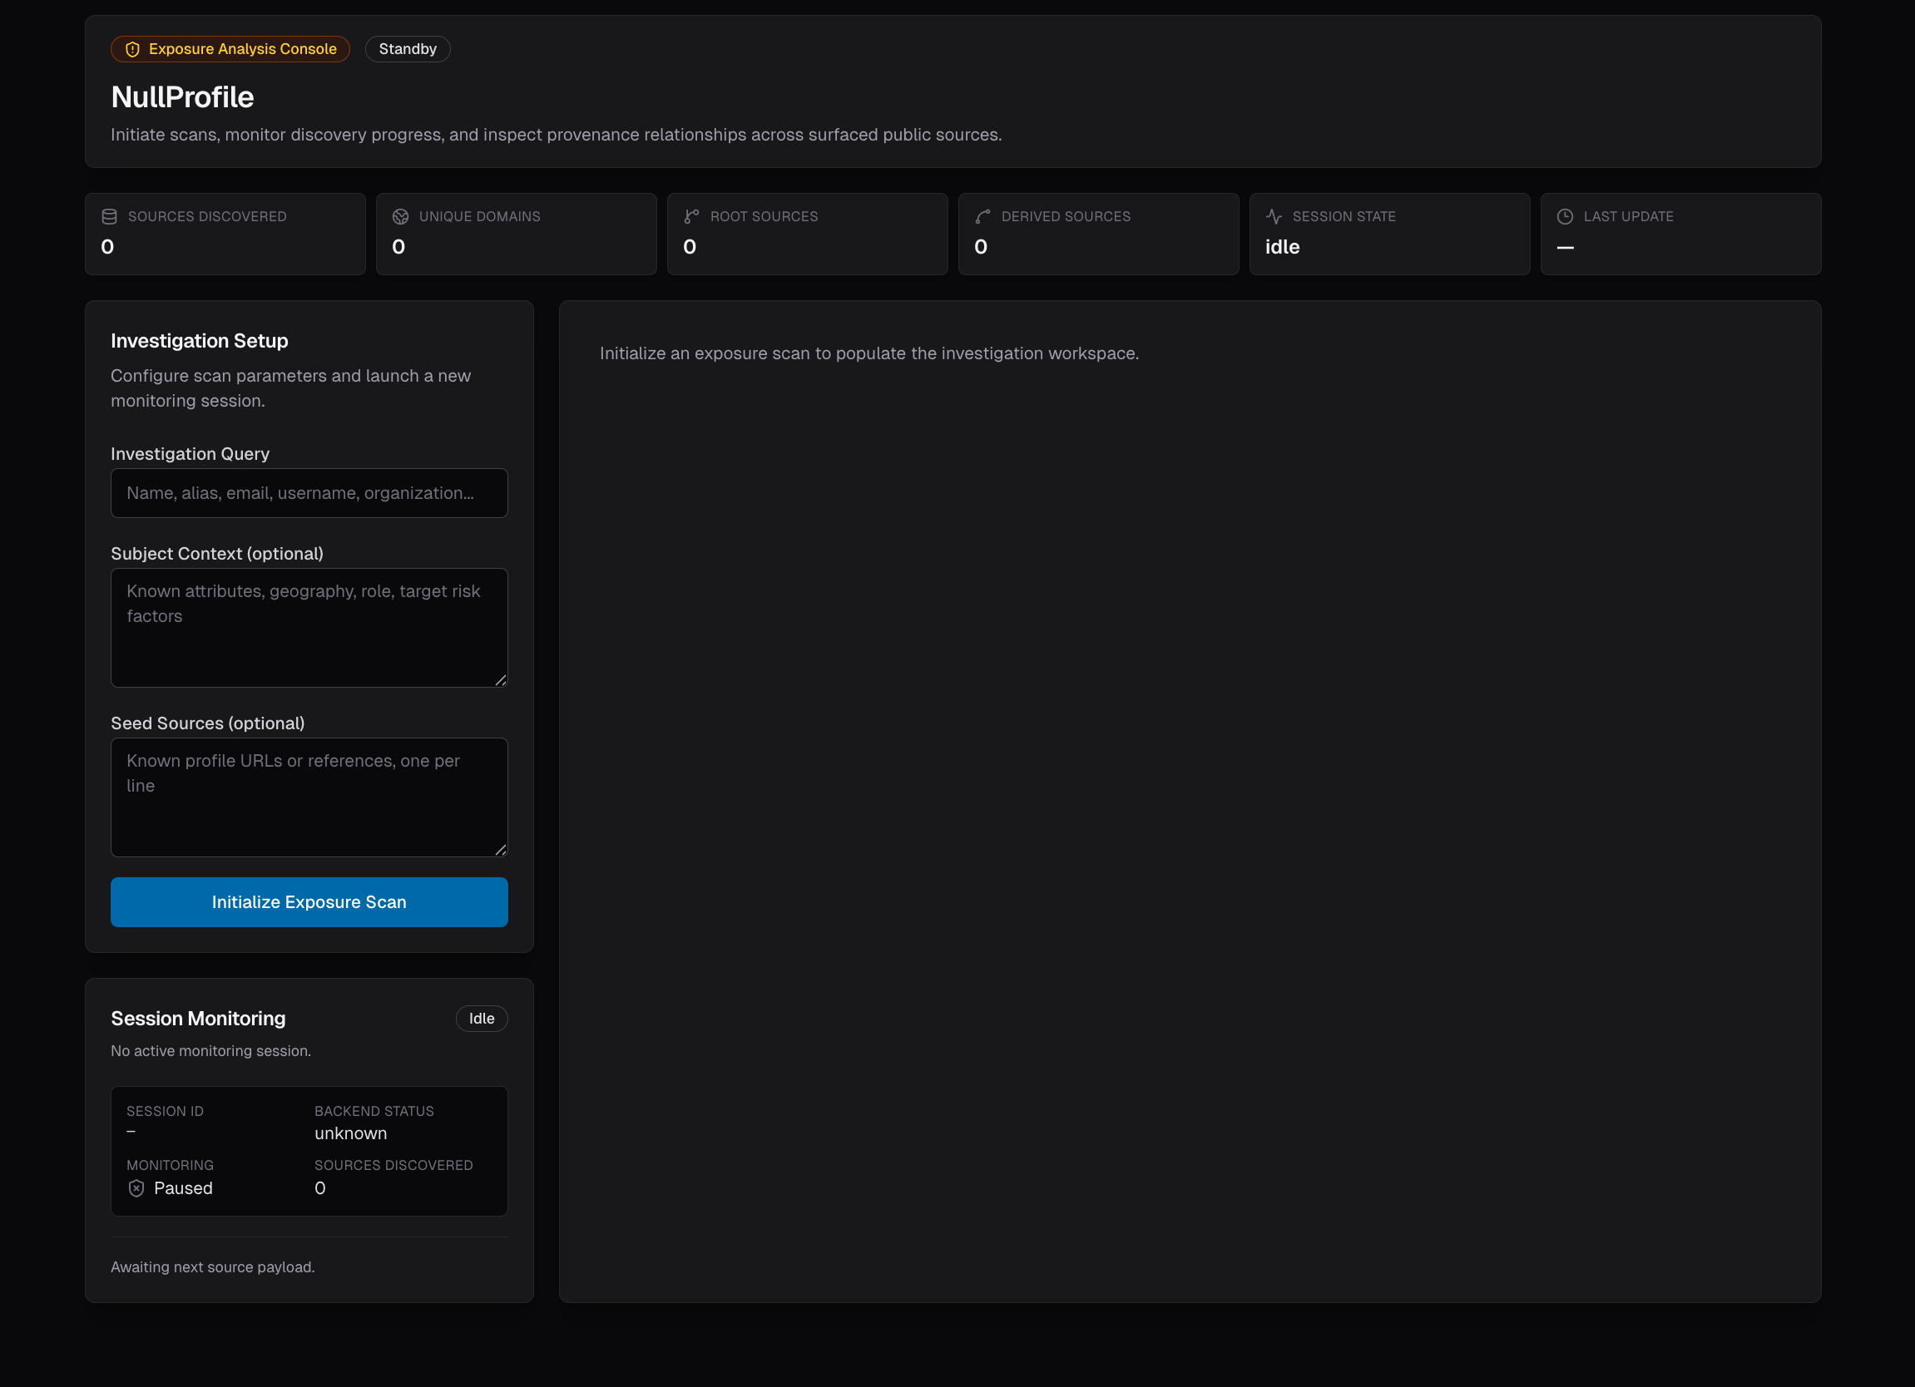The height and width of the screenshot is (1387, 1915).
Task: Click the curved arrow icon beside Derived Sources
Action: pos(982,217)
